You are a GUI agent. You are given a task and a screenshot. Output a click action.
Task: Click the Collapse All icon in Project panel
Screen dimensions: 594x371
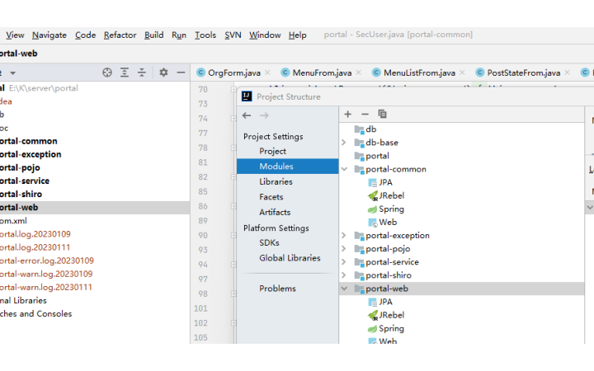[142, 73]
